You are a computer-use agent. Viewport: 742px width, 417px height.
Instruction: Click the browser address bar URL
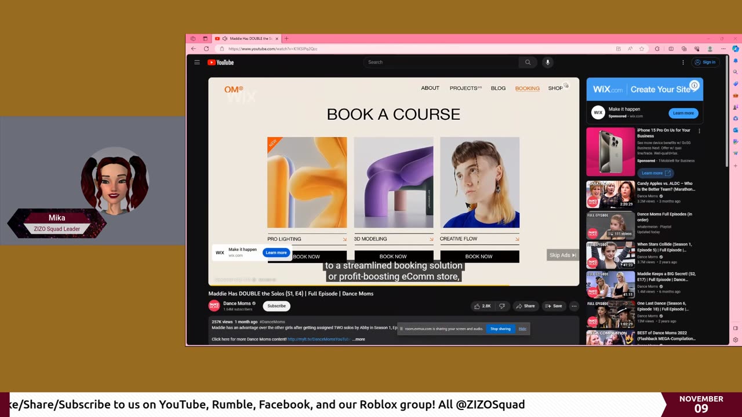(272, 49)
